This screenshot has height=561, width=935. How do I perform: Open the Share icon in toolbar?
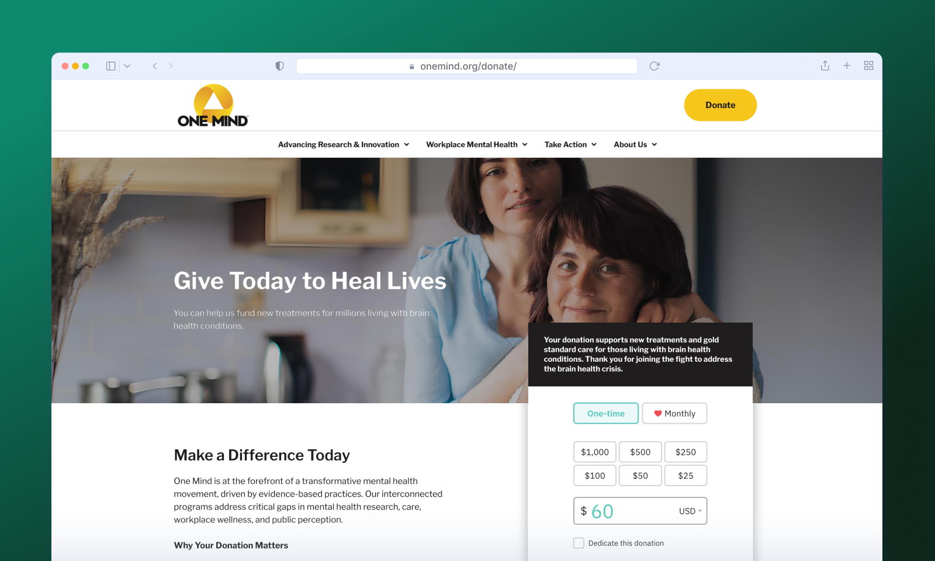(825, 65)
